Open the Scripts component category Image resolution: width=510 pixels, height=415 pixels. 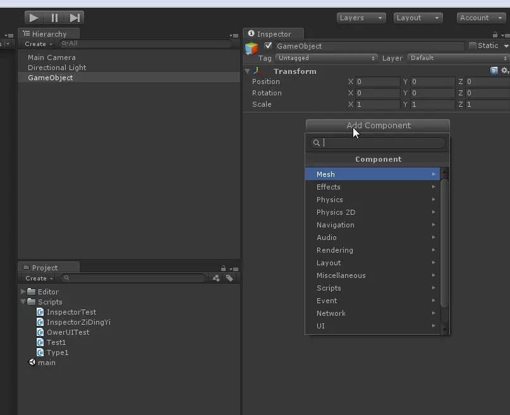click(x=372, y=288)
